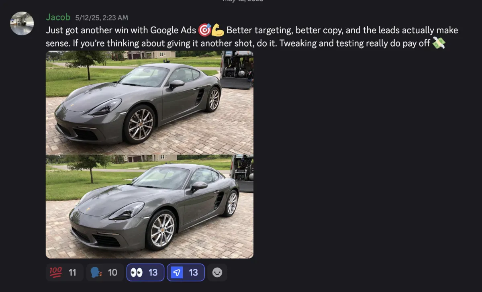Open the top Porsche photo attachment

pyautogui.click(x=149, y=102)
